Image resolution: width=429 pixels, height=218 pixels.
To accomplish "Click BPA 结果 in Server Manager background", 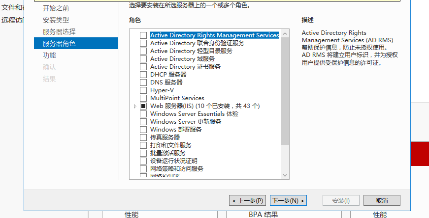I will point(263,215).
